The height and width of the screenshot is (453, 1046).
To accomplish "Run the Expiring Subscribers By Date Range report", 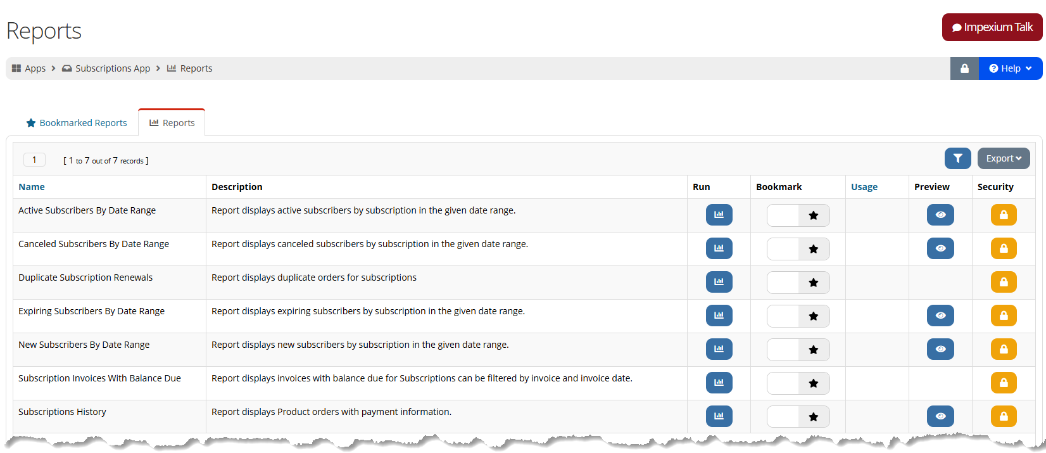I will pos(719,316).
